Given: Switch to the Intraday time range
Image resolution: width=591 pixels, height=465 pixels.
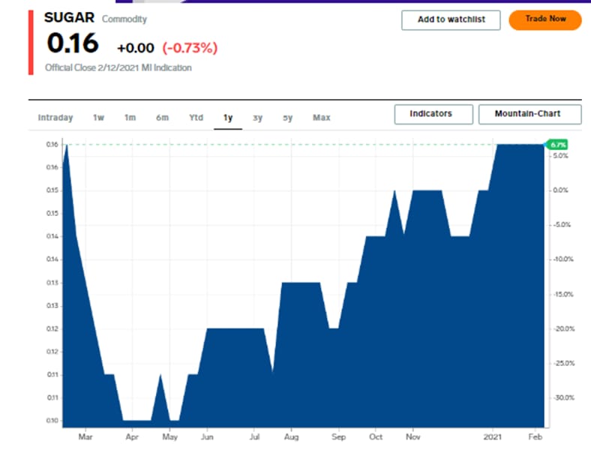Looking at the screenshot, I should 55,117.
